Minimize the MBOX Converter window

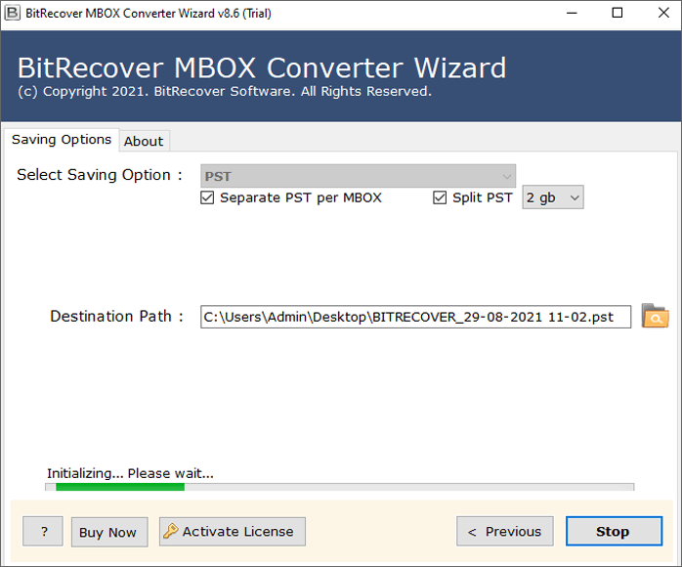572,13
